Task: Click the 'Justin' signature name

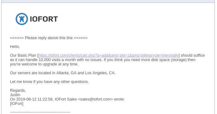Action: [x=15, y=95]
